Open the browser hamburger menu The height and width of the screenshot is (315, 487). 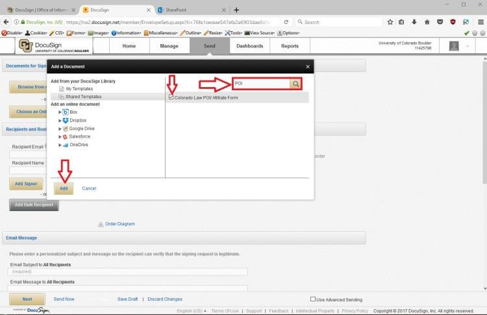481,22
